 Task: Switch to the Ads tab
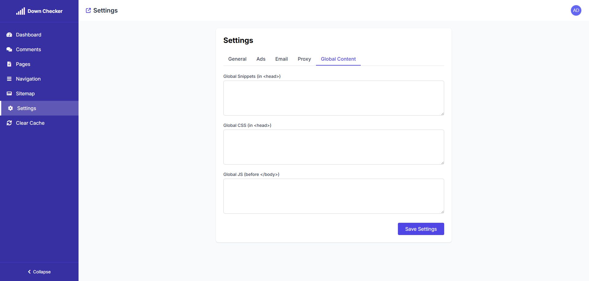[261, 59]
